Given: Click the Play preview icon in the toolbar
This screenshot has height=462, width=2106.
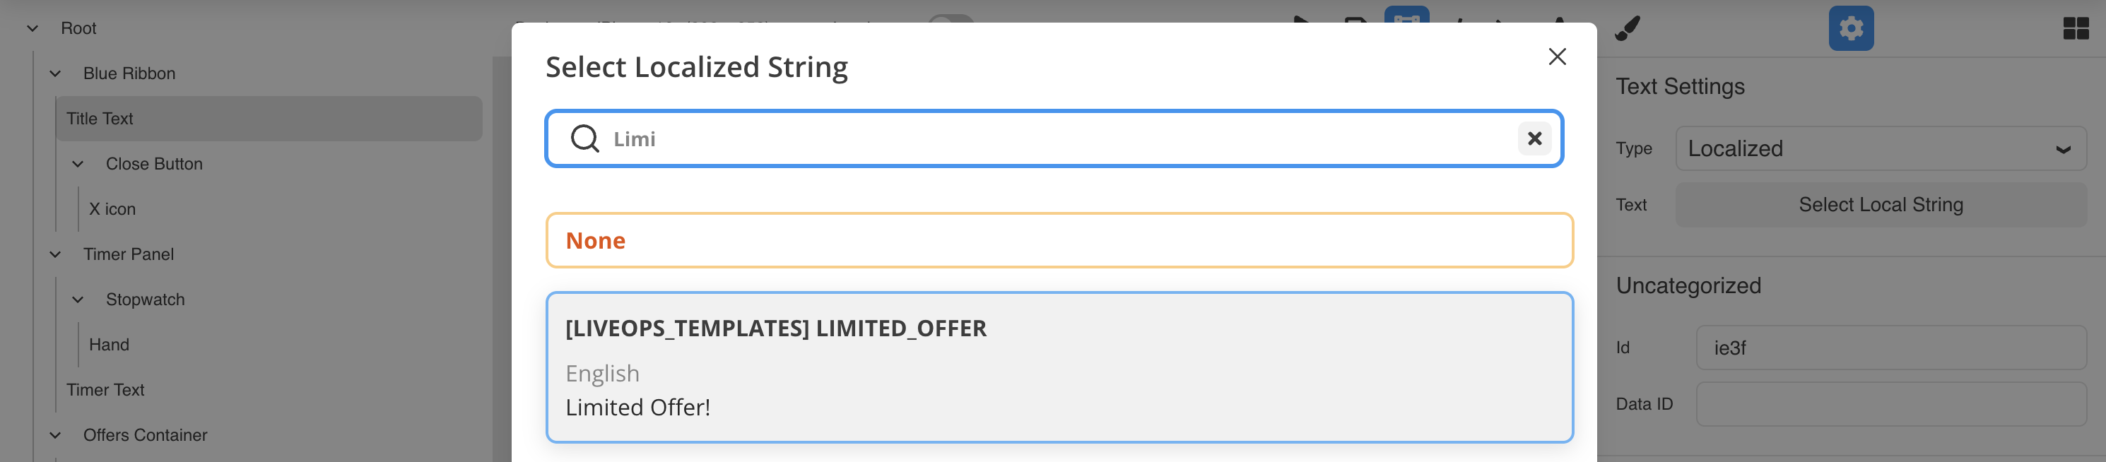Looking at the screenshot, I should 1302,20.
